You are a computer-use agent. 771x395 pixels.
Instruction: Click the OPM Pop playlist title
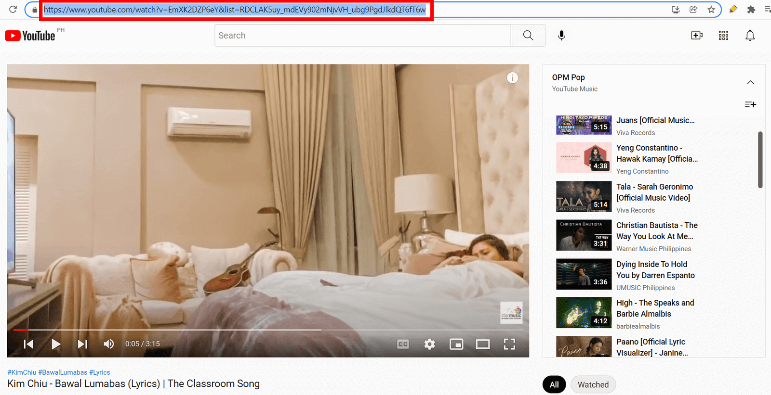(568, 77)
